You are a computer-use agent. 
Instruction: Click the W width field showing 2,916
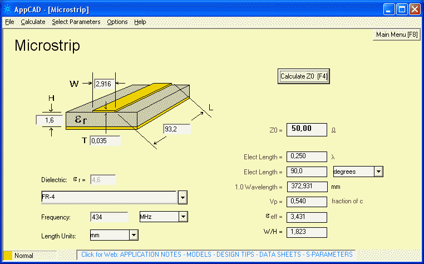tap(104, 84)
